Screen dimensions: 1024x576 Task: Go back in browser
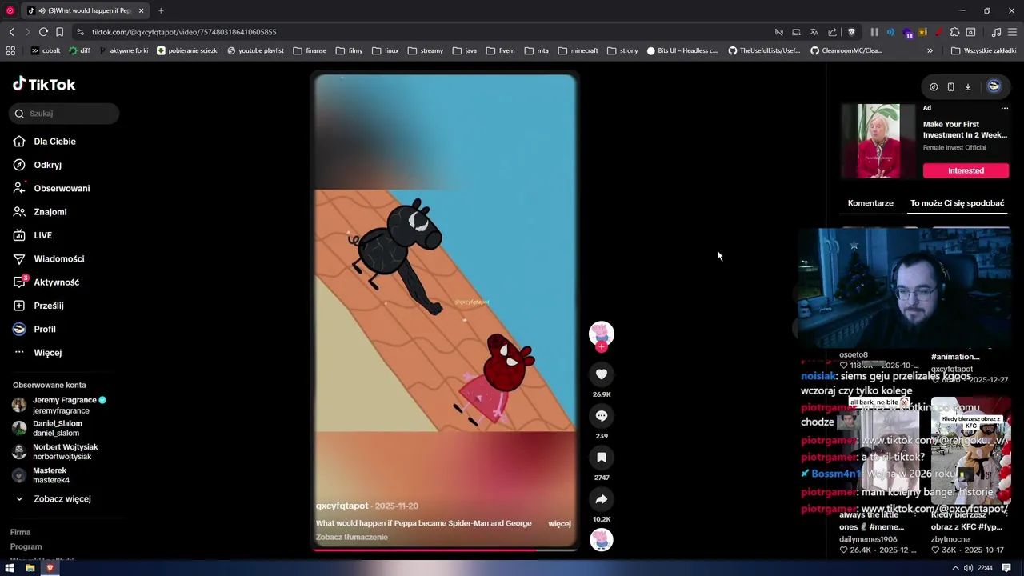[x=11, y=32]
